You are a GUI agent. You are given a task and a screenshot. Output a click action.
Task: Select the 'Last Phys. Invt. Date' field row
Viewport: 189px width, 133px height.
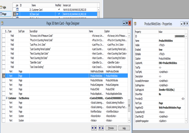pos(67,45)
